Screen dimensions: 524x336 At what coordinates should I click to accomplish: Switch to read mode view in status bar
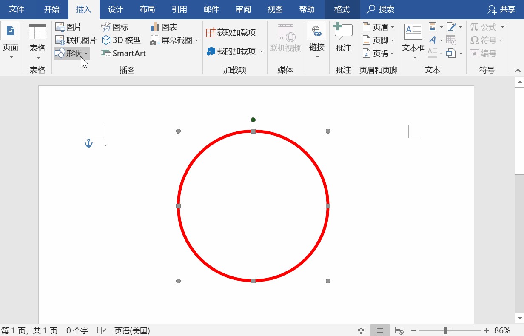coord(361,330)
